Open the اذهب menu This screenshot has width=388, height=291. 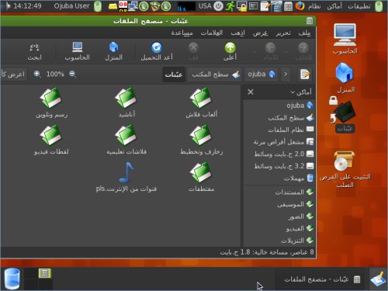click(237, 33)
